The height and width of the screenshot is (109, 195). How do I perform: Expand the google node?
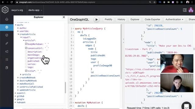tap(16, 99)
